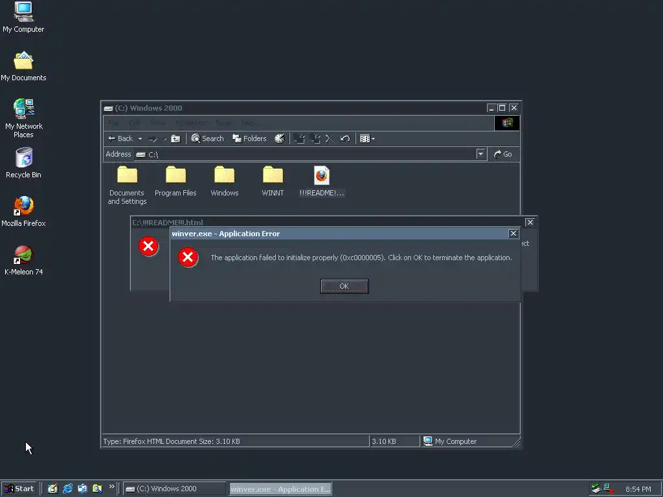The image size is (663, 497).
Task: Close the (C:) Windows 2000 Explorer window
Action: tap(513, 108)
